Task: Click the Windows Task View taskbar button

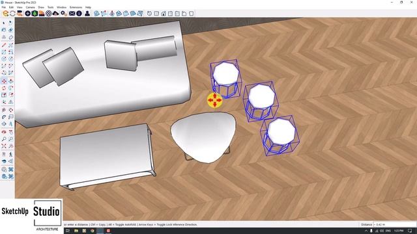Action: pos(68,231)
